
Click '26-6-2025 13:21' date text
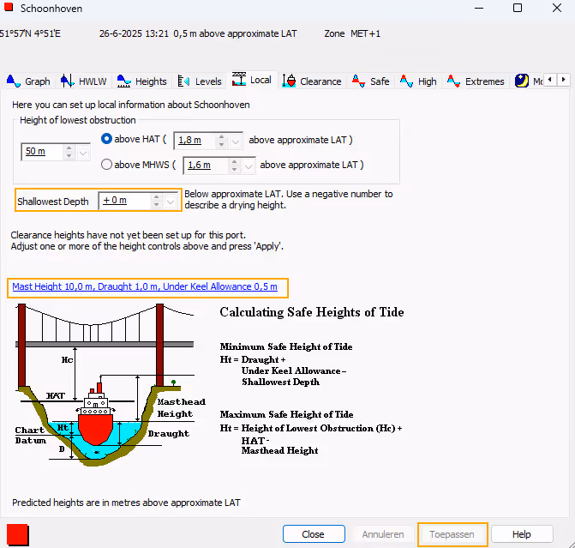134,33
